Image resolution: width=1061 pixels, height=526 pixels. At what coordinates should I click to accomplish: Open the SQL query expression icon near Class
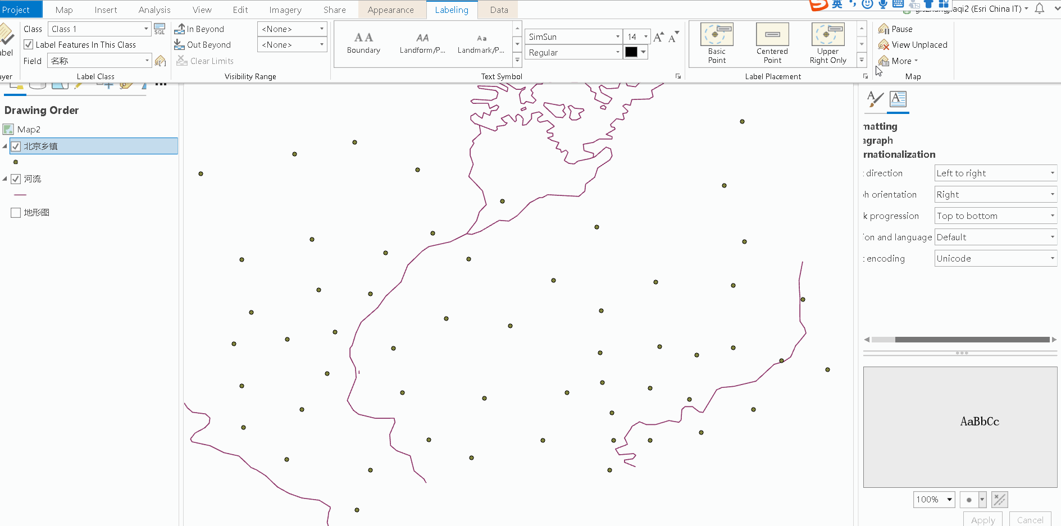coord(160,29)
